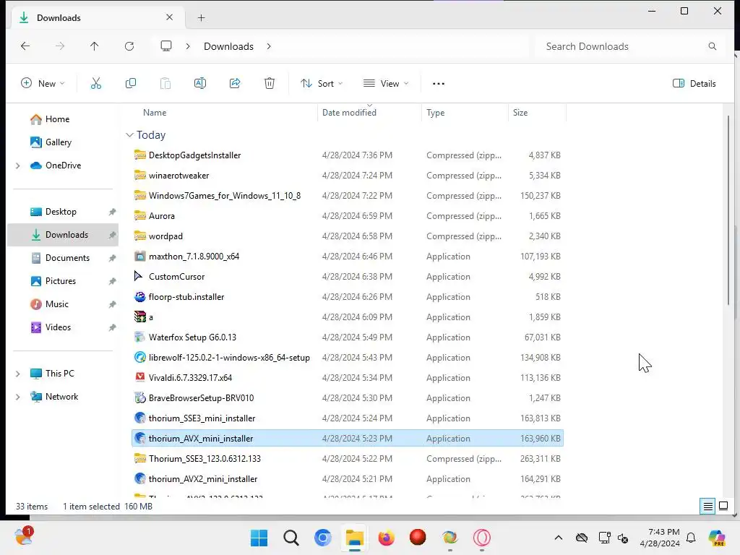
Task: Unpin Desktop from quick access
Action: coord(112,212)
